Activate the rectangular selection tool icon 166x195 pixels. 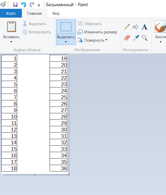click(66, 26)
